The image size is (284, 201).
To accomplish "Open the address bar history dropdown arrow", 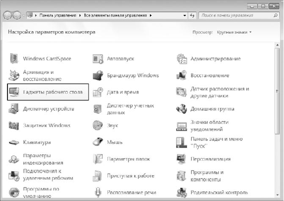I will pos(184,15).
